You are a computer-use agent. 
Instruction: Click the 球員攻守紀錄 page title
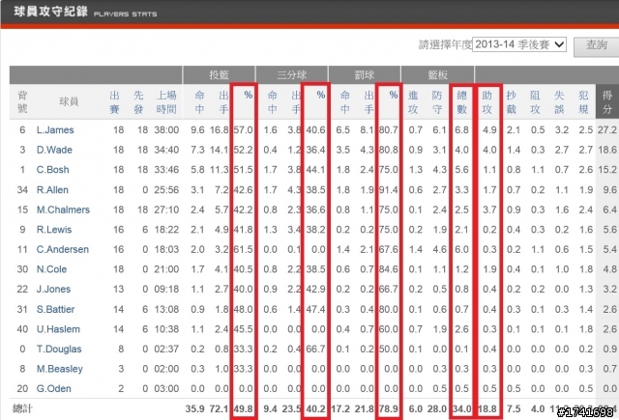point(50,12)
